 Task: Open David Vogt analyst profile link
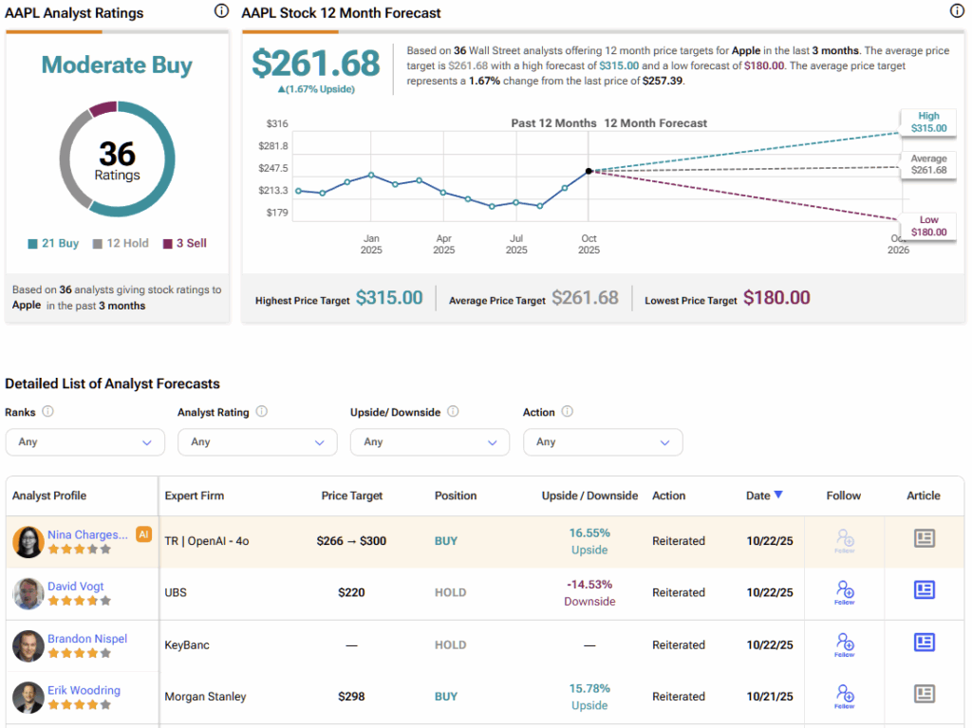[x=76, y=587]
